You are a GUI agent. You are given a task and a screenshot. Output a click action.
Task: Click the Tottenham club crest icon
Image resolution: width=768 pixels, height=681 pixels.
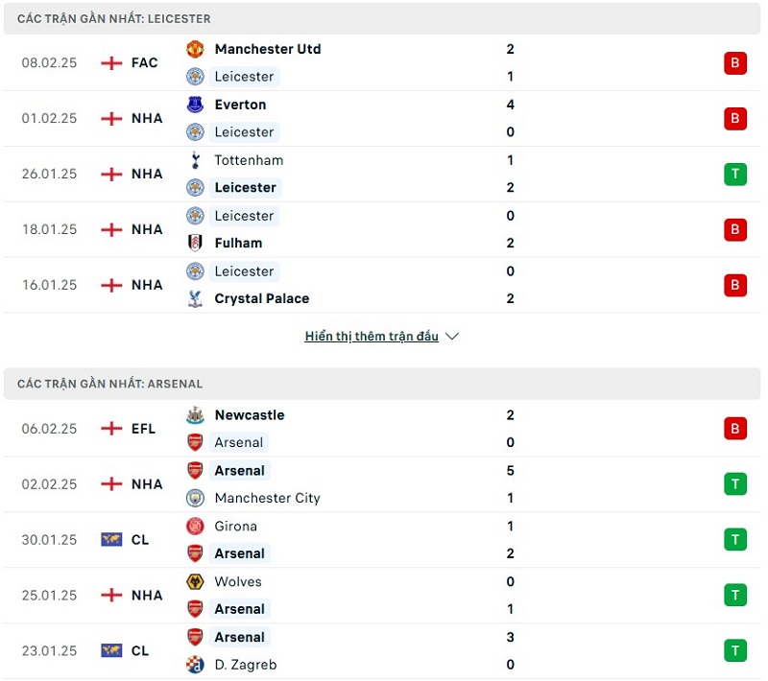[x=195, y=160]
